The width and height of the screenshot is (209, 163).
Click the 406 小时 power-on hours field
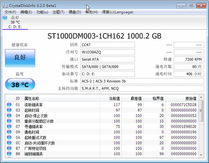[189, 74]
